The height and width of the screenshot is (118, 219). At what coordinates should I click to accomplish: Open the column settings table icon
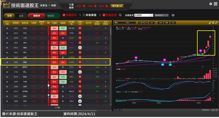coord(173,15)
